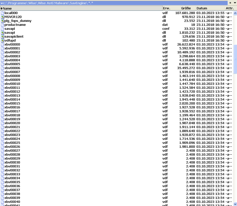Click the 03.10.2023 13:55 date of local000
Image resolution: width=237 pixels, height=206 pixels.
tap(210, 13)
